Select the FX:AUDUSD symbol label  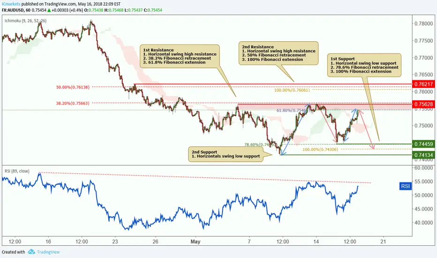click(x=13, y=10)
